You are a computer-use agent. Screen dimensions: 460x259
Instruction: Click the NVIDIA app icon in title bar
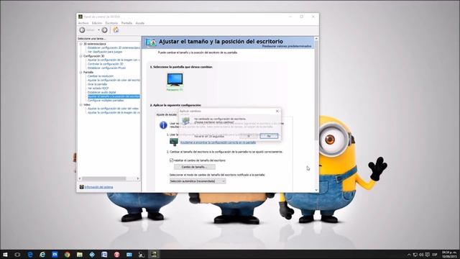coord(80,17)
